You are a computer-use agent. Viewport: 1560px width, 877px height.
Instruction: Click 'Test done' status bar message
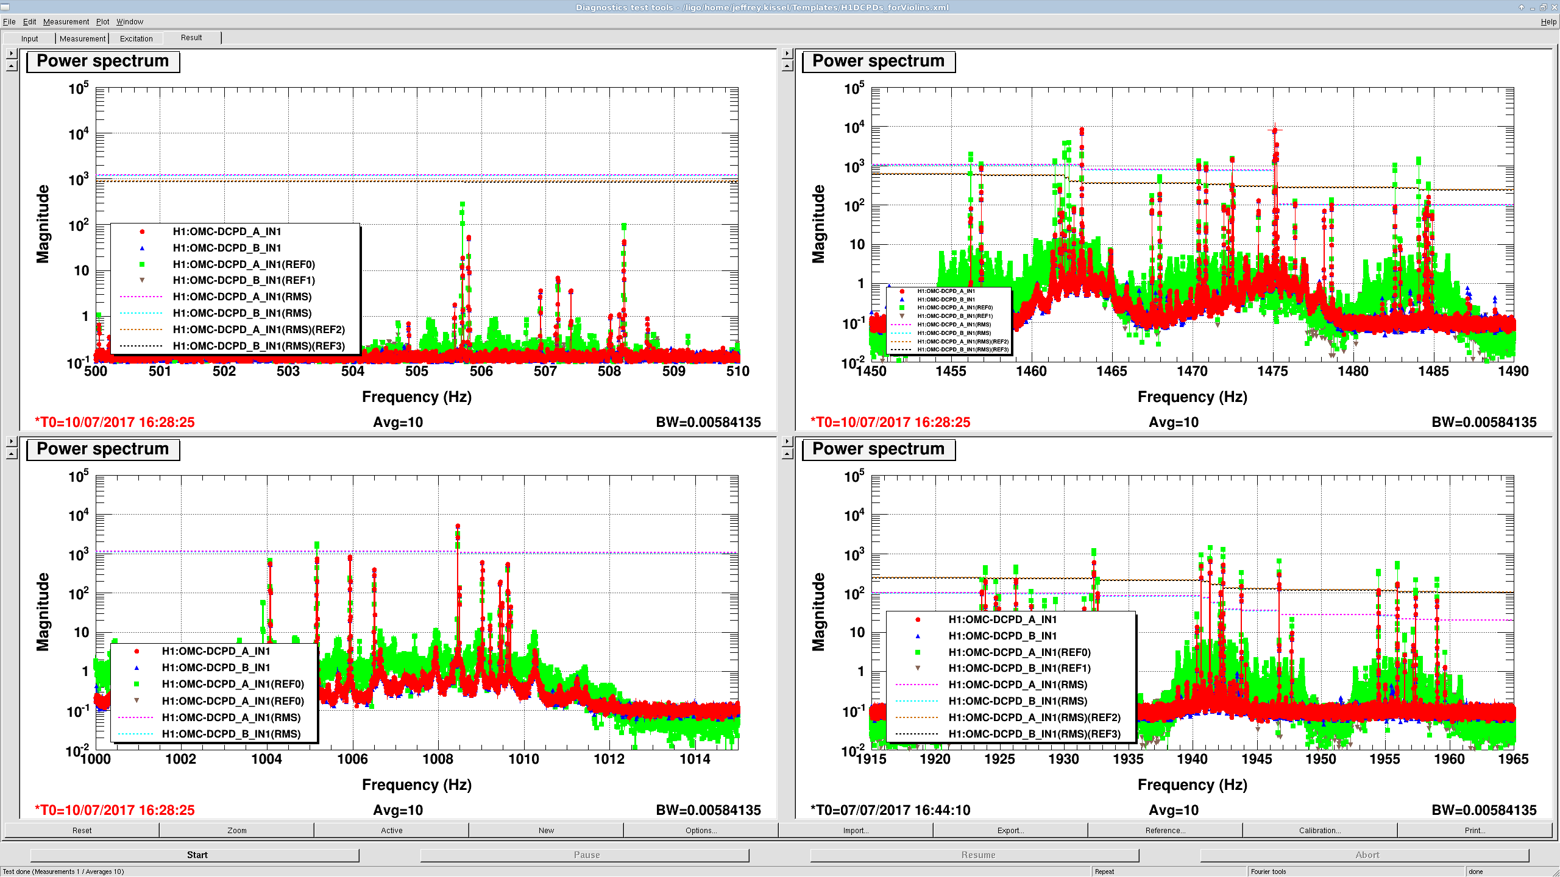point(63,872)
